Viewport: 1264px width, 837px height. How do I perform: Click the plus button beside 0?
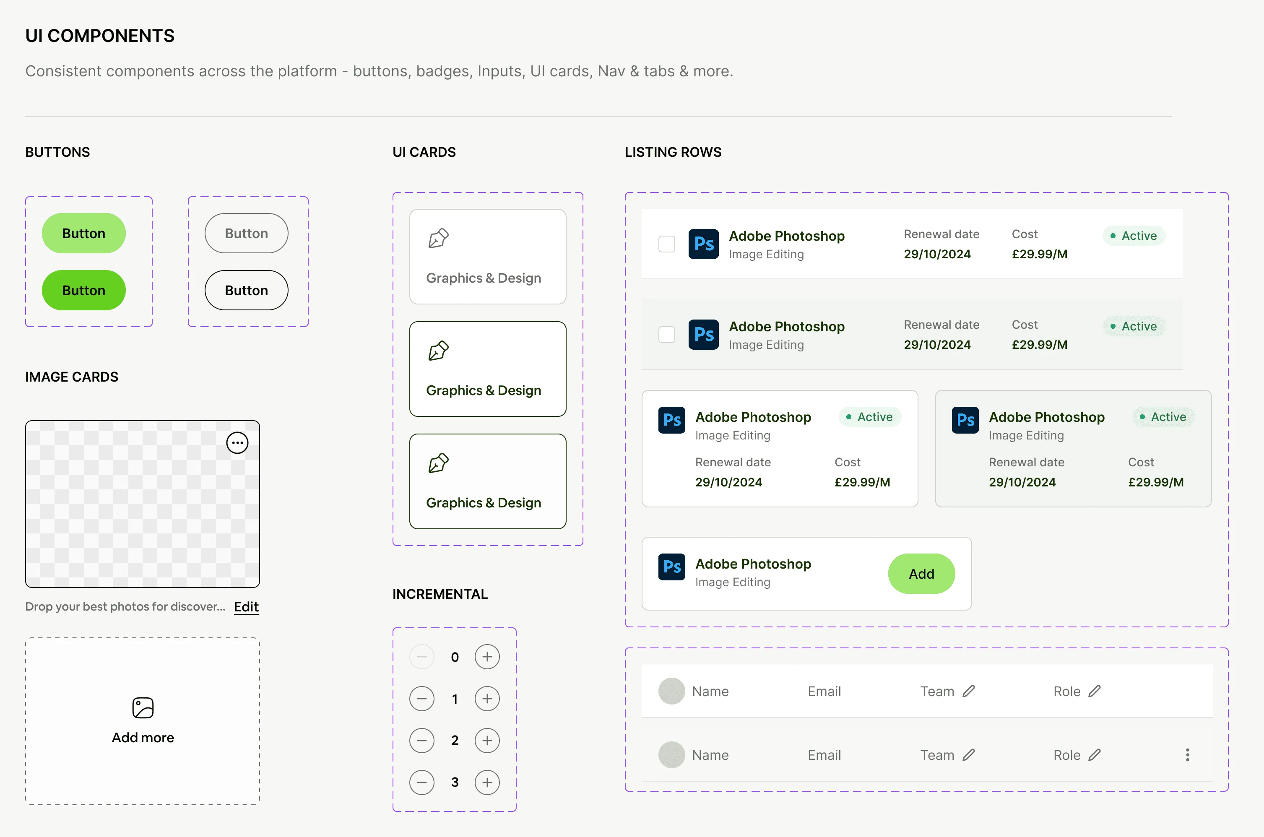point(487,657)
